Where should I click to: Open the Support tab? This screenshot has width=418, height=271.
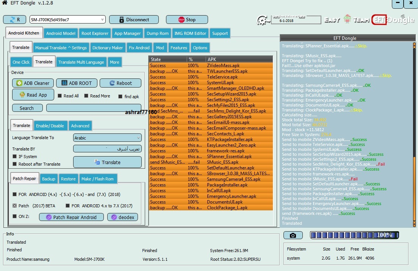tap(220, 33)
